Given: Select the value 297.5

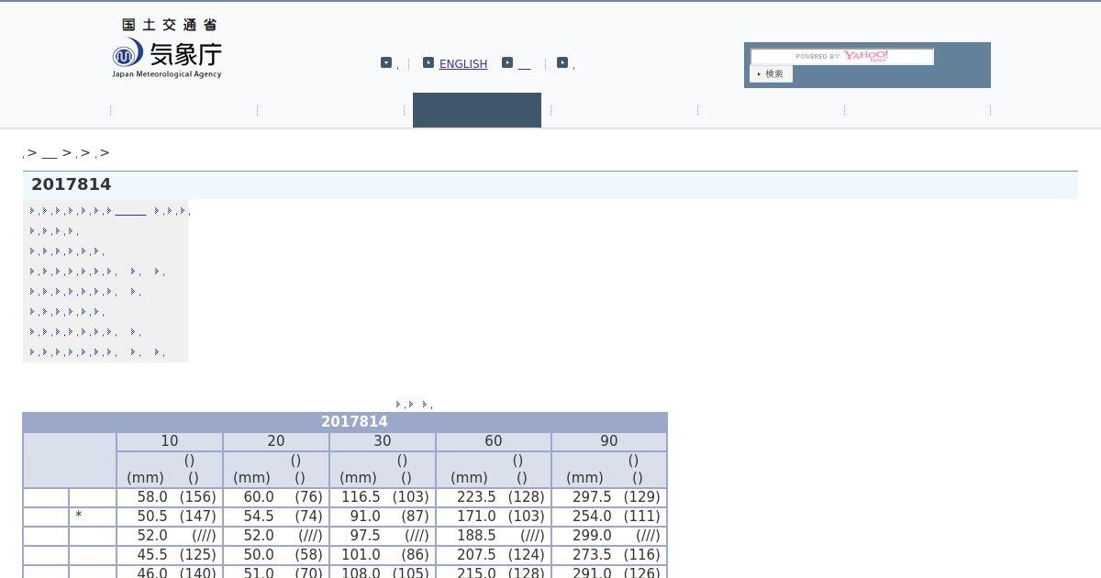Looking at the screenshot, I should pos(592,497).
